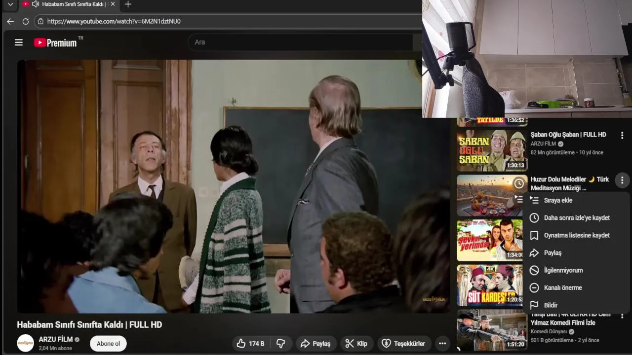The width and height of the screenshot is (632, 355).
Task: Subscribe with the Abone ol button
Action: tap(108, 344)
